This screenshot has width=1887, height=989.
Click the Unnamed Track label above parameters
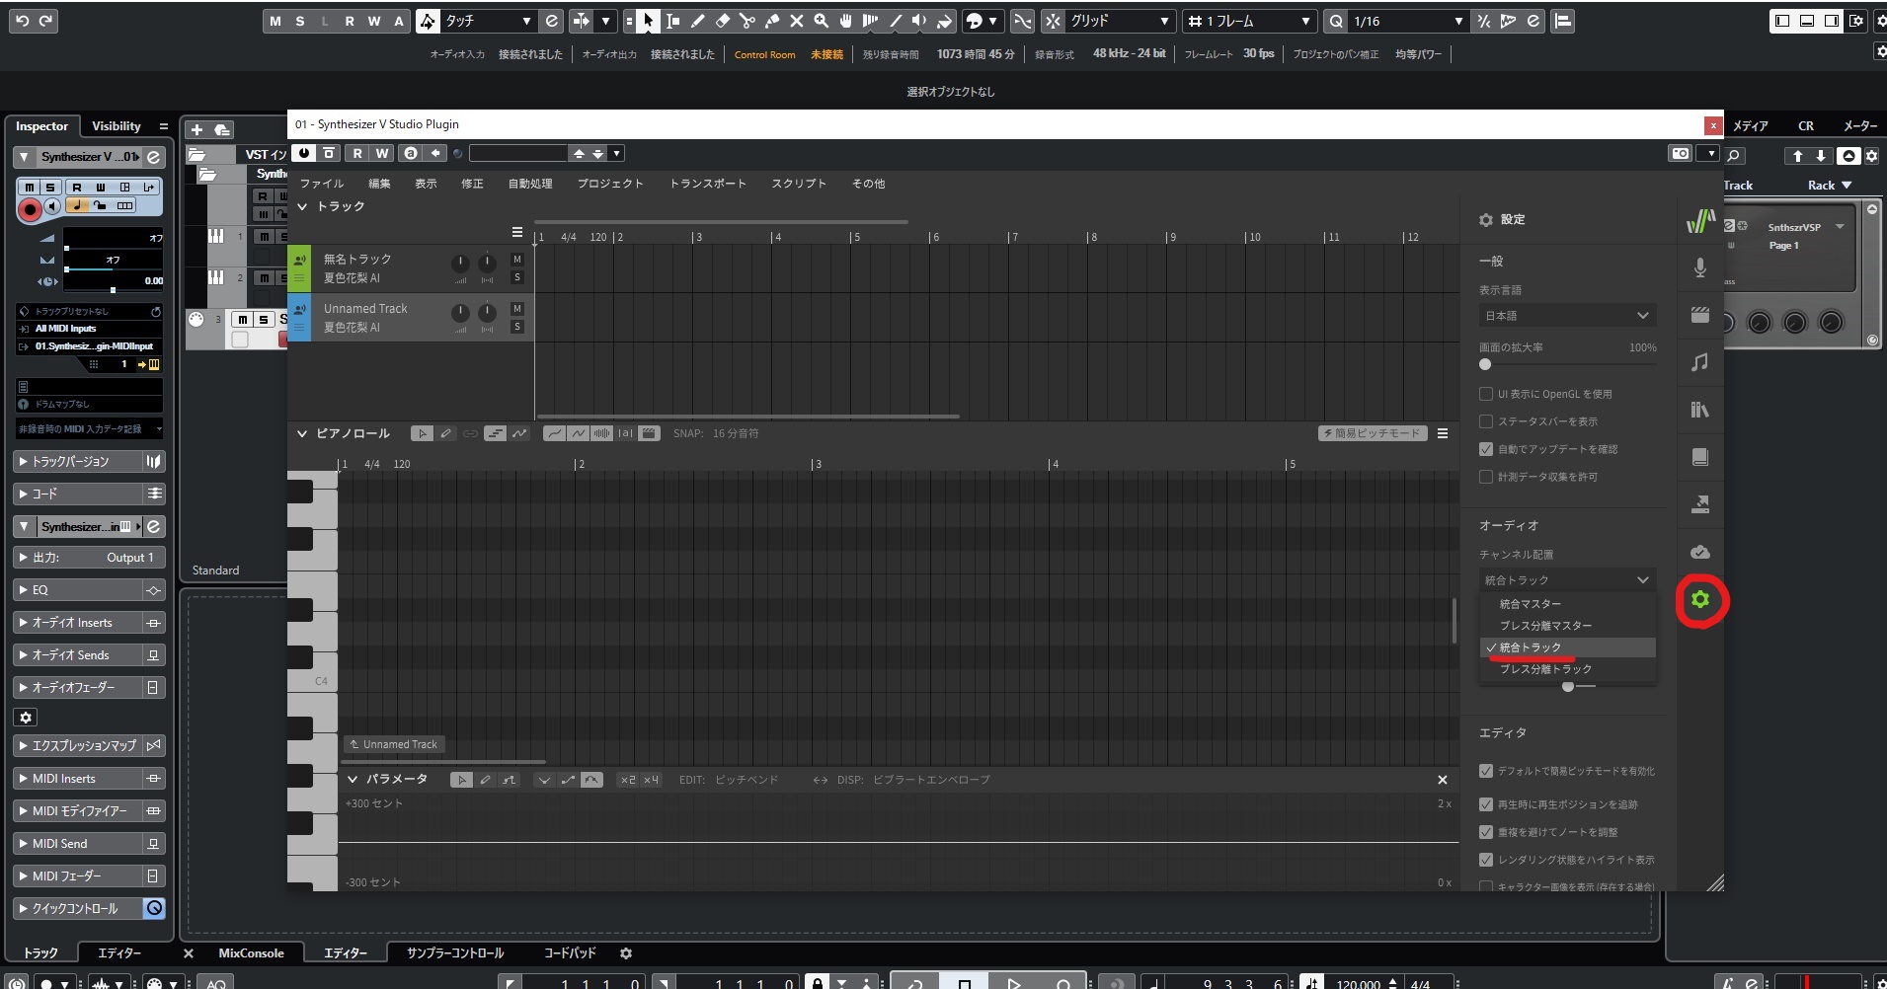point(393,743)
